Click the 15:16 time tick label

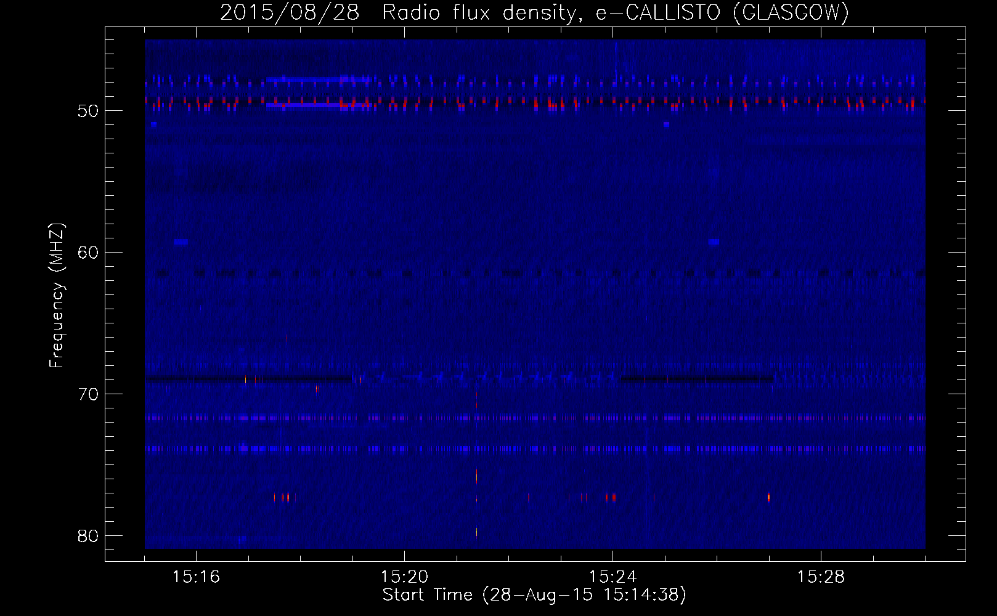pos(197,577)
